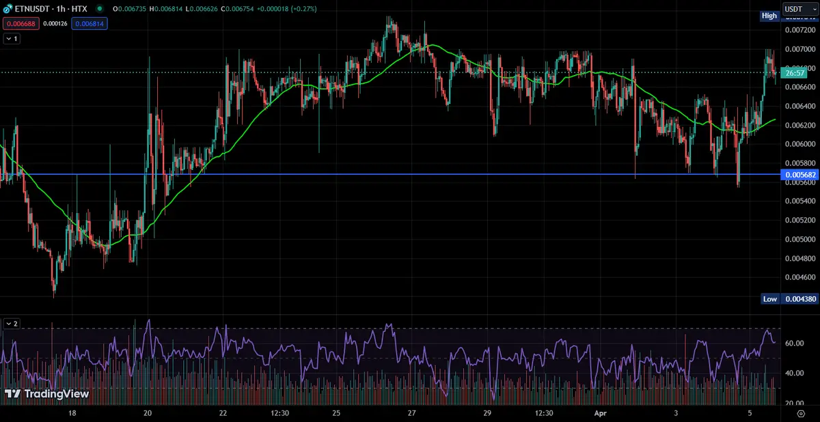Click the 0.004600 price axis label
The image size is (820, 422).
click(x=799, y=278)
